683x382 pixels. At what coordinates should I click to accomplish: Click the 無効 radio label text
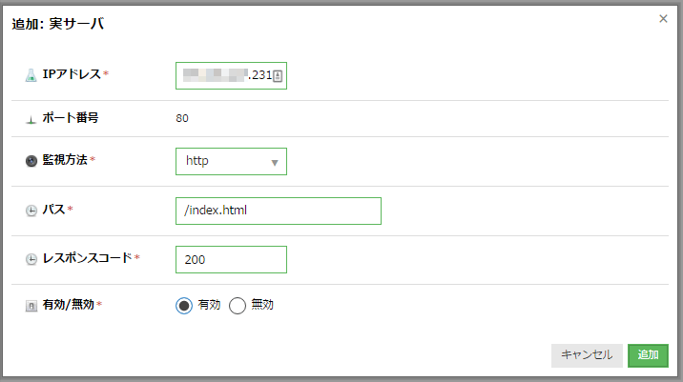pyautogui.click(x=262, y=305)
